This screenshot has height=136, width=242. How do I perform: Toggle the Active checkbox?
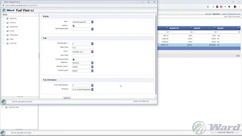(73, 26)
